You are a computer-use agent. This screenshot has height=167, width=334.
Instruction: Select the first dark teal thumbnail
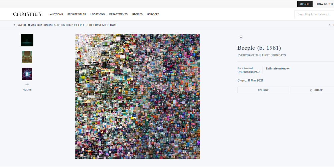[x=27, y=40]
